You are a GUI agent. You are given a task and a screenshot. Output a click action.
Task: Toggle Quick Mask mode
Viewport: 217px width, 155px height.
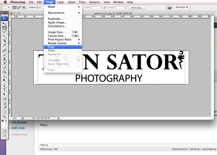pyautogui.click(x=4, y=131)
